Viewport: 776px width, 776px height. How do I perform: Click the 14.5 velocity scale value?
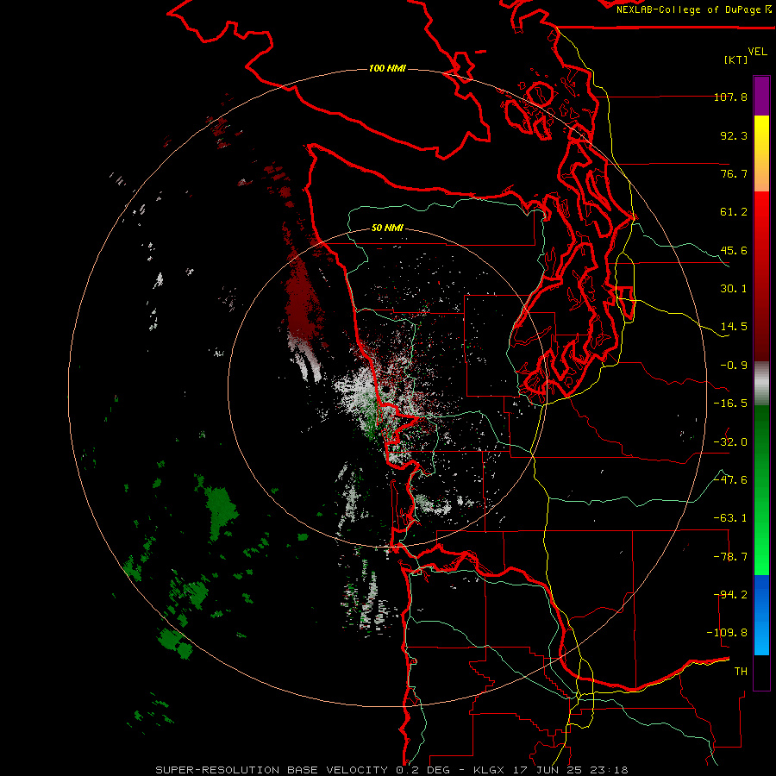[734, 327]
